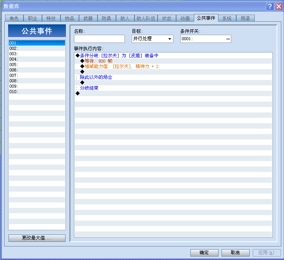Select common event 006 in list
Image resolution: width=284 pixels, height=260 pixels.
pyautogui.click(x=37, y=70)
